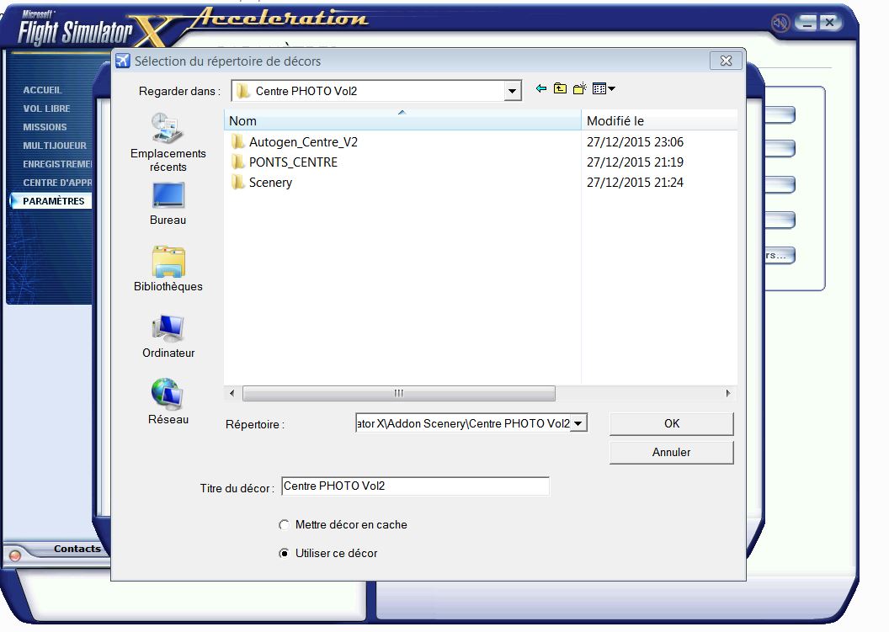The width and height of the screenshot is (889, 632).
Task: Go up one folder level
Action: (560, 88)
